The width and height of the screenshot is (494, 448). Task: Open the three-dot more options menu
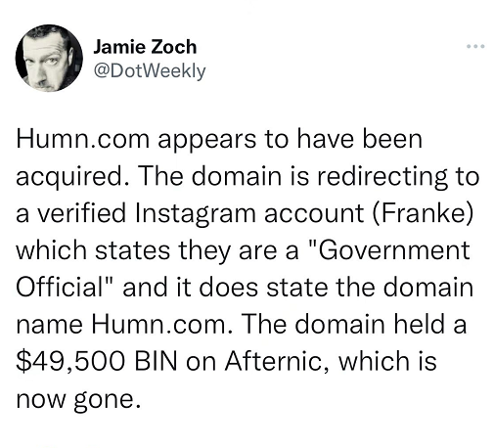[475, 47]
